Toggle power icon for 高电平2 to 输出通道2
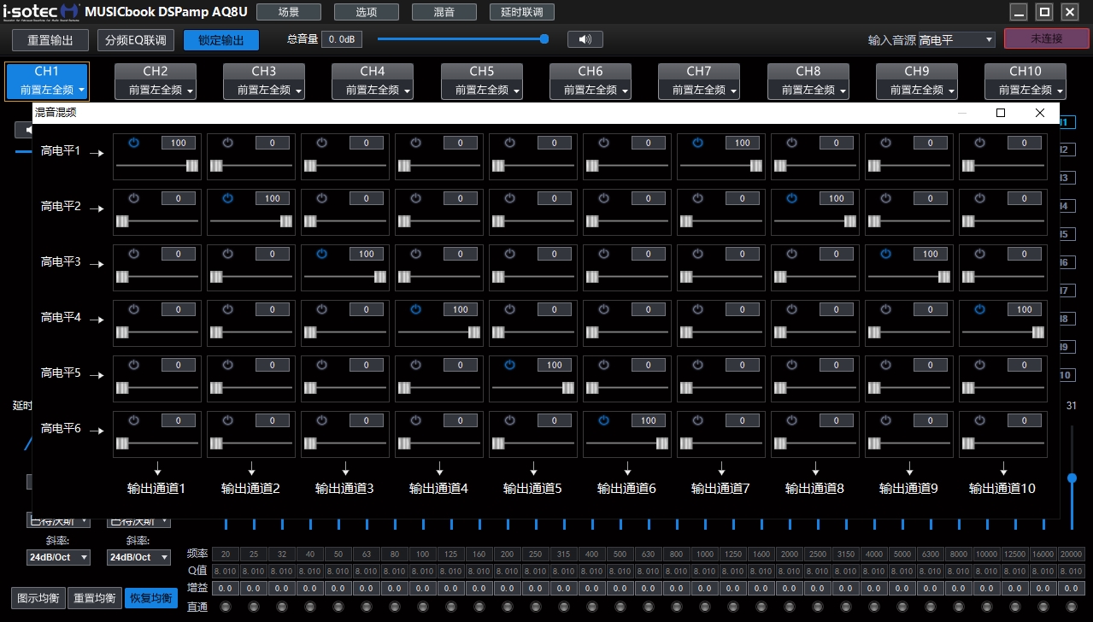 tap(227, 198)
